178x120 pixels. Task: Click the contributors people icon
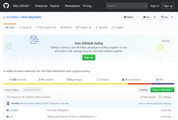tap(123, 80)
